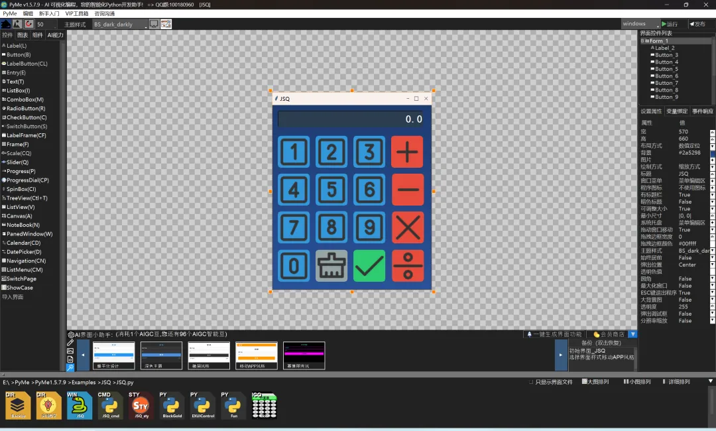716x431 pixels.
Task: Click the calculator button 1
Action: point(294,152)
